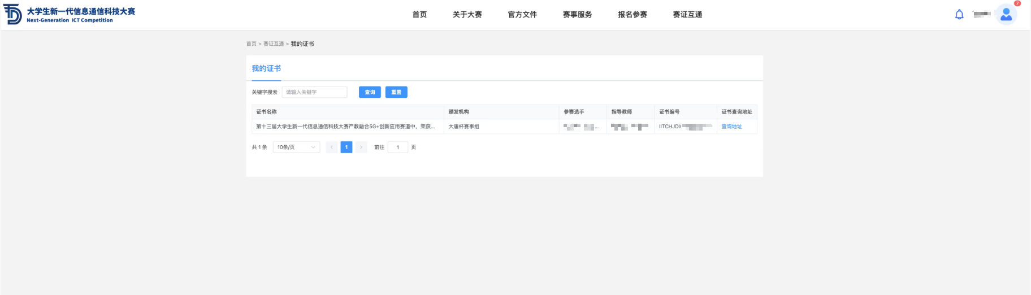Click 首页 breadcrumb link
Image resolution: width=1031 pixels, height=295 pixels.
coord(252,44)
